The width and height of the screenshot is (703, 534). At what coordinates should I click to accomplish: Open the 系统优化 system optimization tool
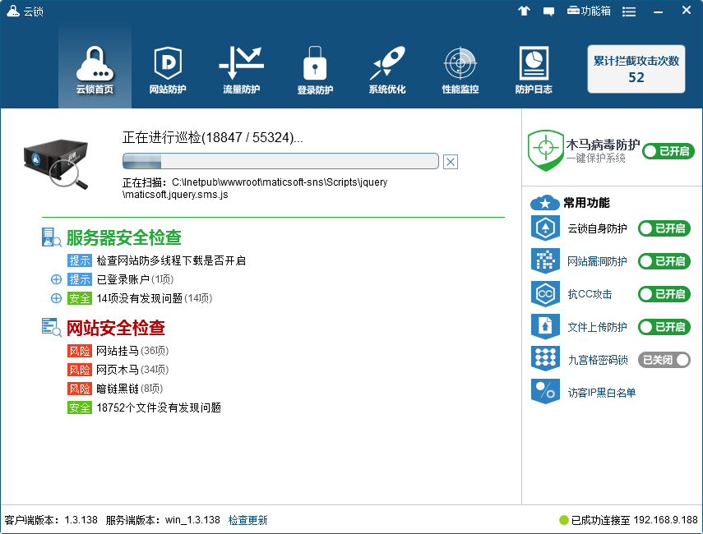coord(386,68)
